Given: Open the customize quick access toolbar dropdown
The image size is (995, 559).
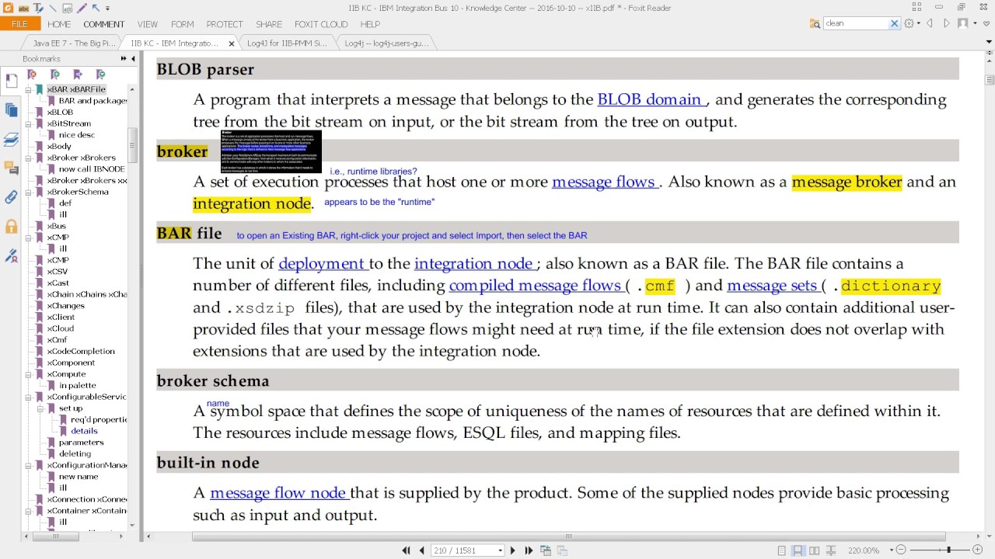Looking at the screenshot, I should (107, 9).
